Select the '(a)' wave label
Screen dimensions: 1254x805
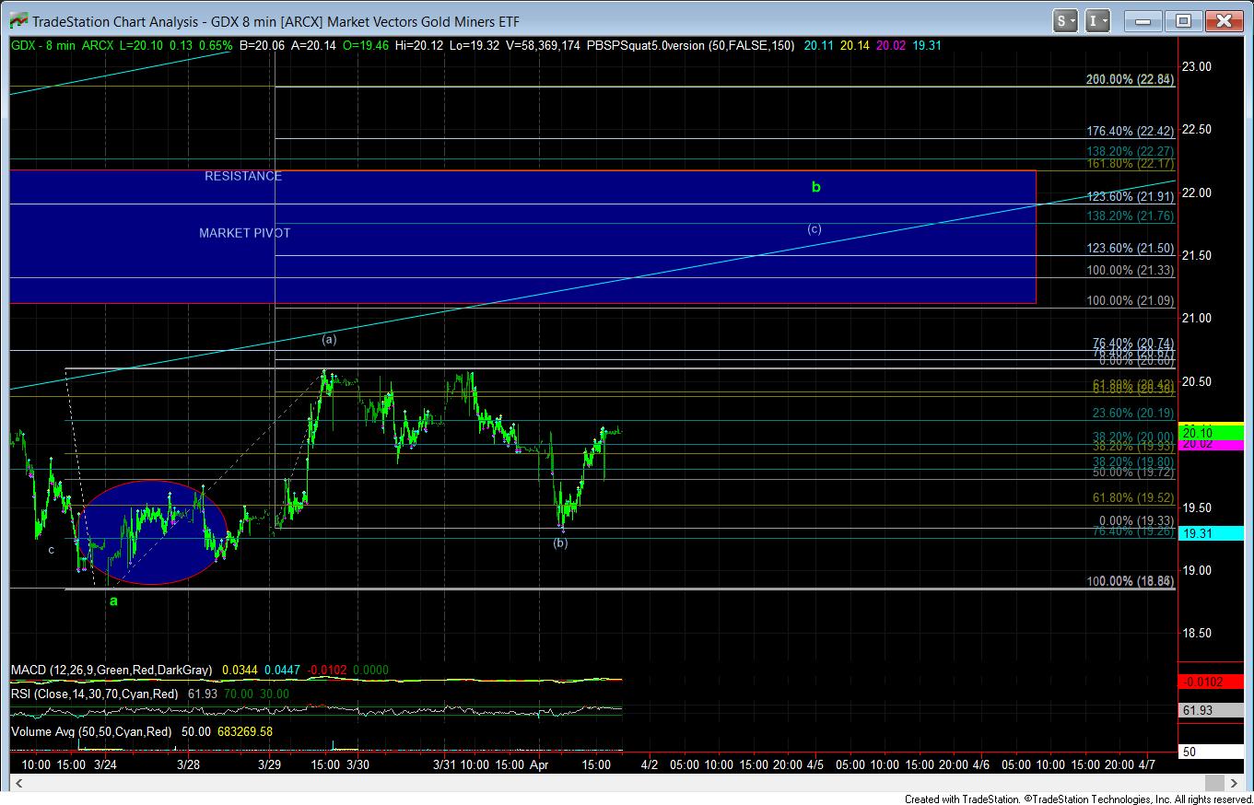click(x=329, y=339)
